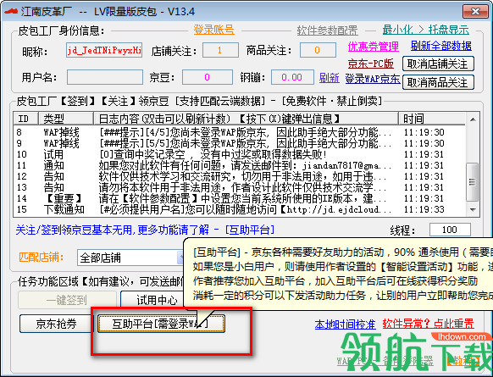Click the 日志内容 column header
The height and width of the screenshot is (377, 493).
pyautogui.click(x=246, y=119)
